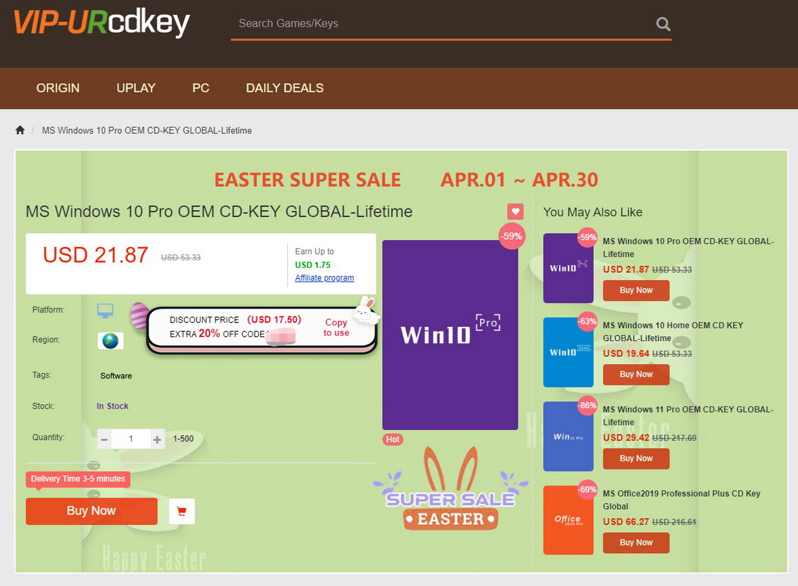Click the PC platform monitor icon
798x586 pixels.
coord(105,310)
